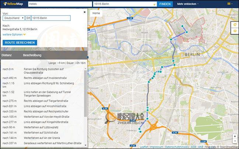Screen dimensions: 239x149
Task: Zoom in the map with plus
Action: (x=235, y=136)
